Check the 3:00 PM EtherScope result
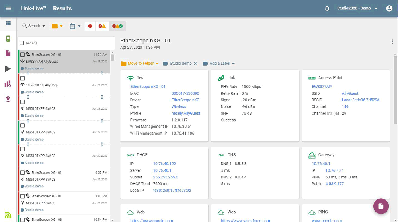Image resolution: width=398 pixels, height=222 pixels. (23, 196)
